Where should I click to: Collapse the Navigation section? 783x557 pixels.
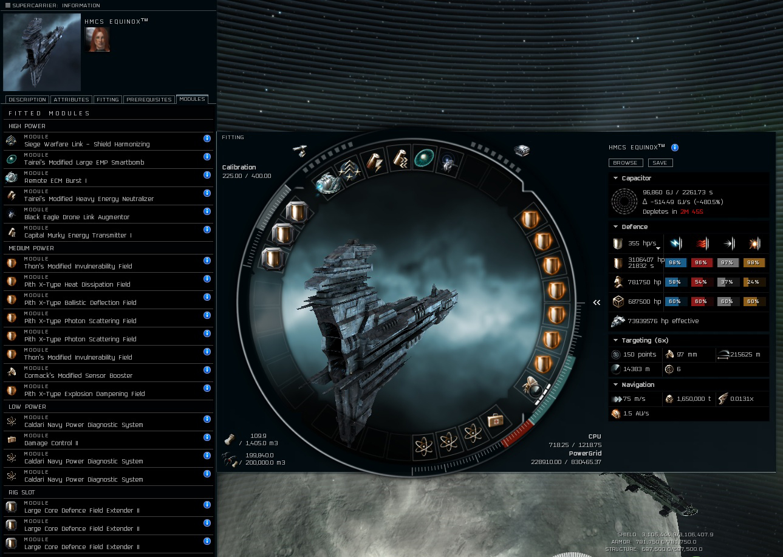coord(615,384)
